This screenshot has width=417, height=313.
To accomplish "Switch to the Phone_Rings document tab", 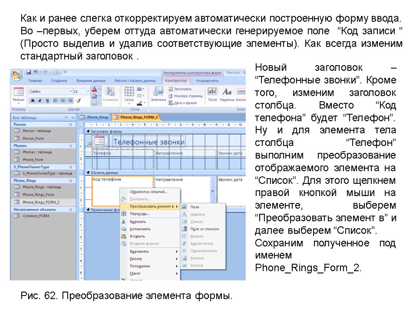I will (94, 117).
